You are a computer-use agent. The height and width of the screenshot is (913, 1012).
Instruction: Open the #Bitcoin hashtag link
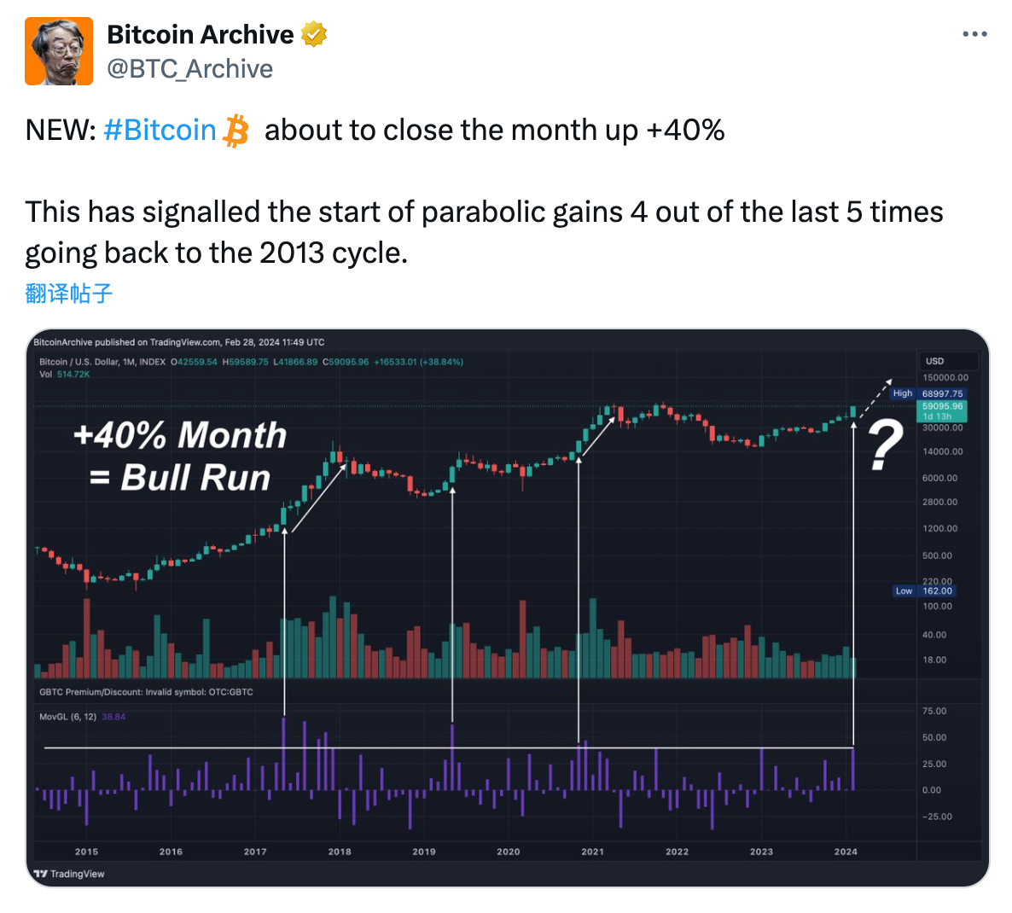160,131
